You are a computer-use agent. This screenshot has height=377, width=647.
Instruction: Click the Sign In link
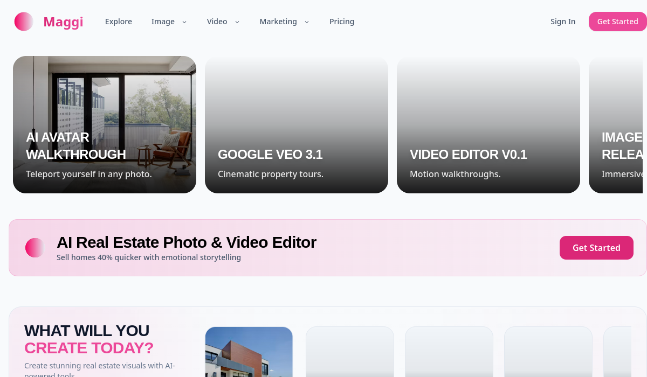point(563,22)
